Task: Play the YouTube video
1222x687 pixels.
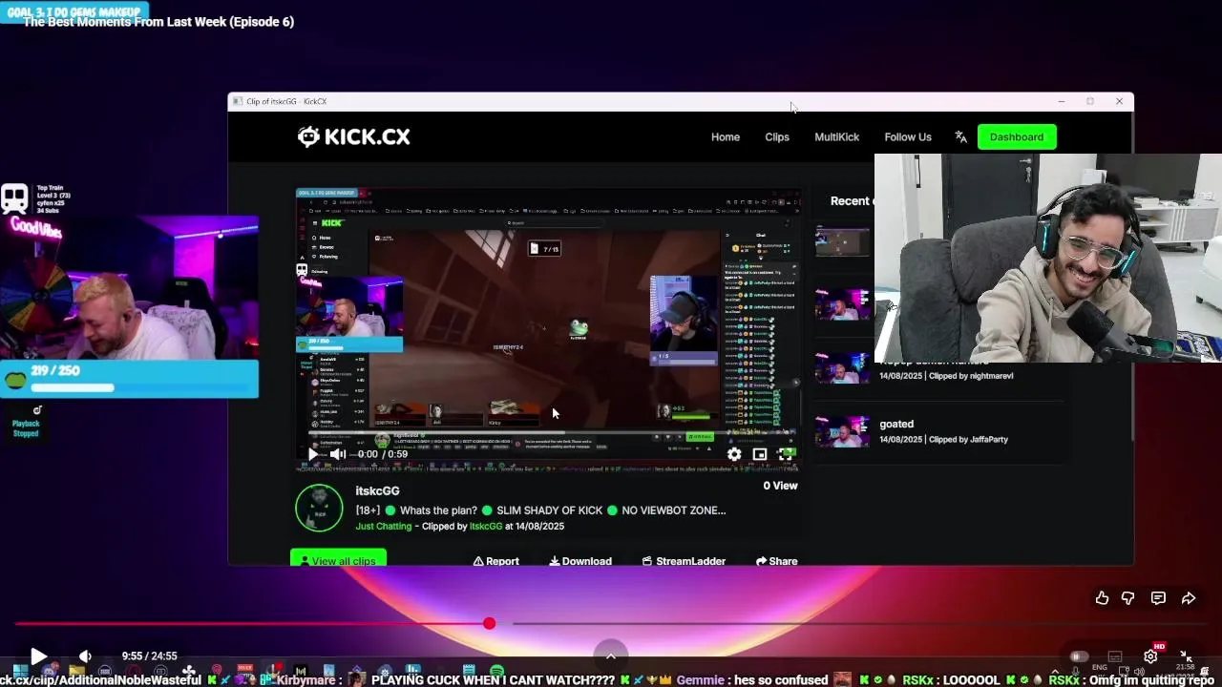Action: pyautogui.click(x=38, y=656)
